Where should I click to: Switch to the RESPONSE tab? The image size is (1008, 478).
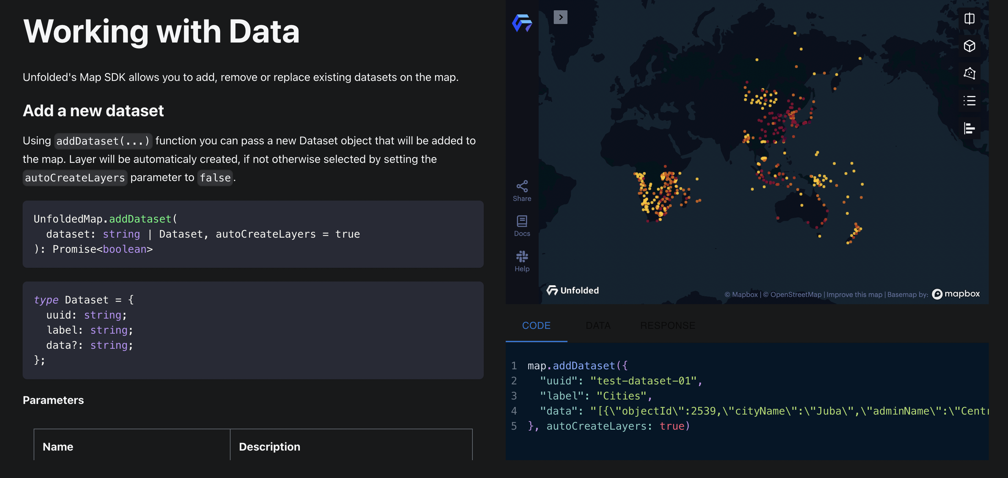pos(668,325)
